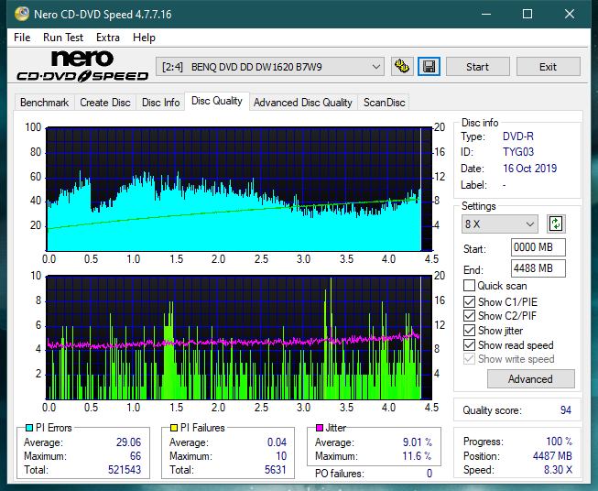Image resolution: width=598 pixels, height=491 pixels.
Task: Switch to the ScanDisc tab
Action: [384, 103]
